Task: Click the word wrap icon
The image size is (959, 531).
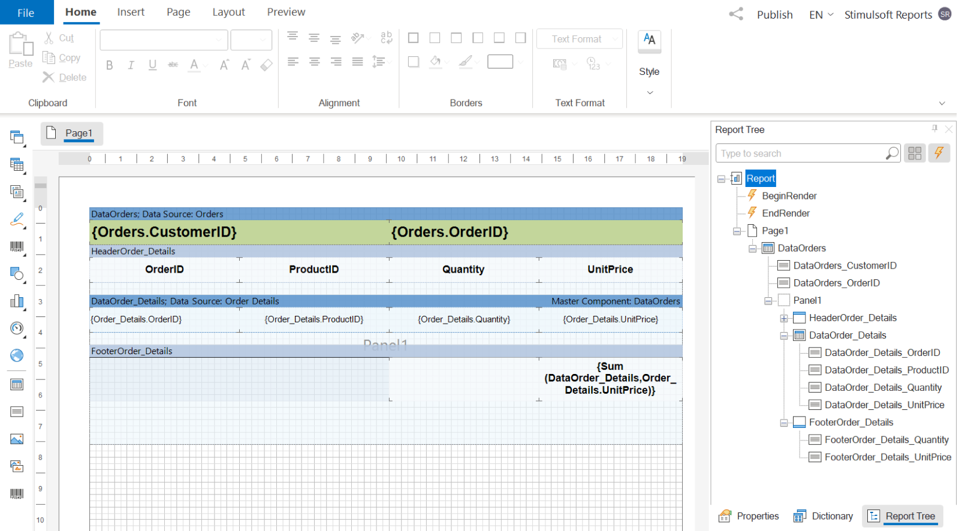Action: (x=387, y=38)
